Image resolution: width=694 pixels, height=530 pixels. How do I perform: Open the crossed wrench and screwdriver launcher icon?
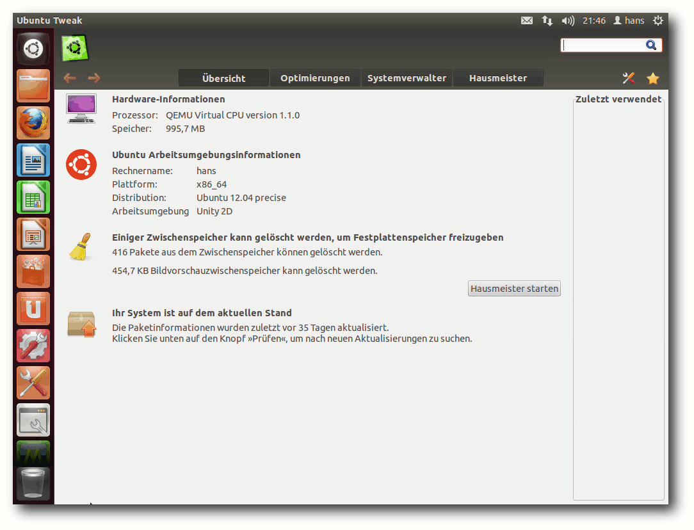pyautogui.click(x=33, y=383)
